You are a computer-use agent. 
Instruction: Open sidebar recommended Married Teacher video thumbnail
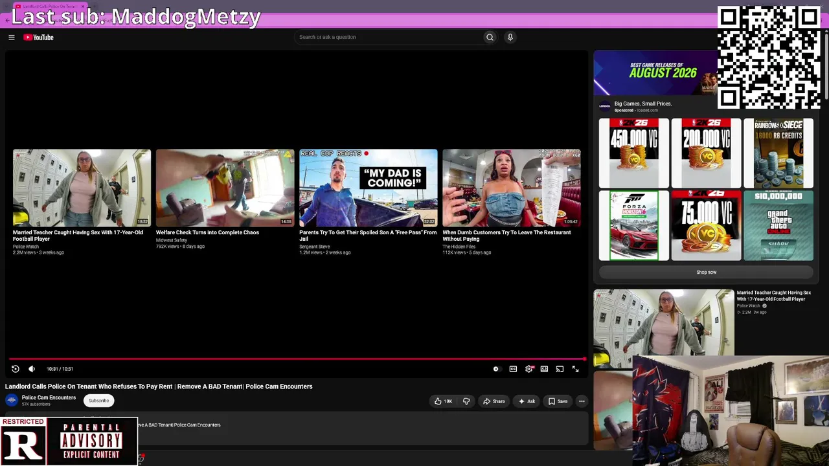click(664, 329)
